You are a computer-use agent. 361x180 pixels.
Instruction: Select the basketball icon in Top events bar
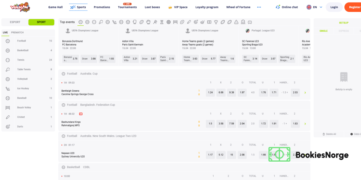(87, 22)
